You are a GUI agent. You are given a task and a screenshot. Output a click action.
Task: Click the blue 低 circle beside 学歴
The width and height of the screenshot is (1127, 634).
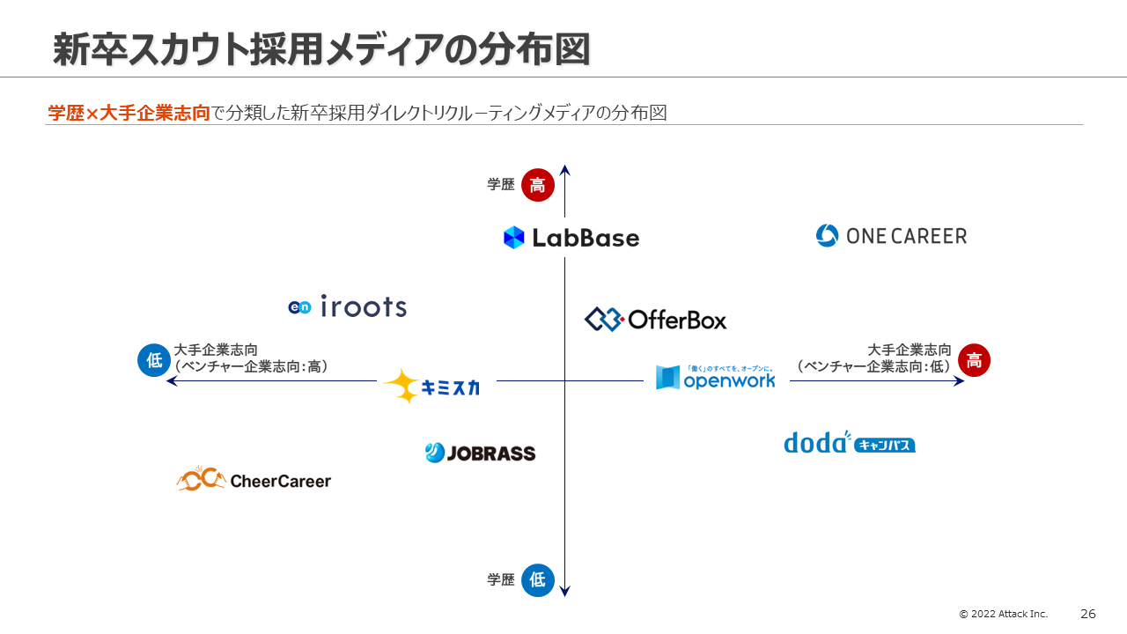pos(538,580)
